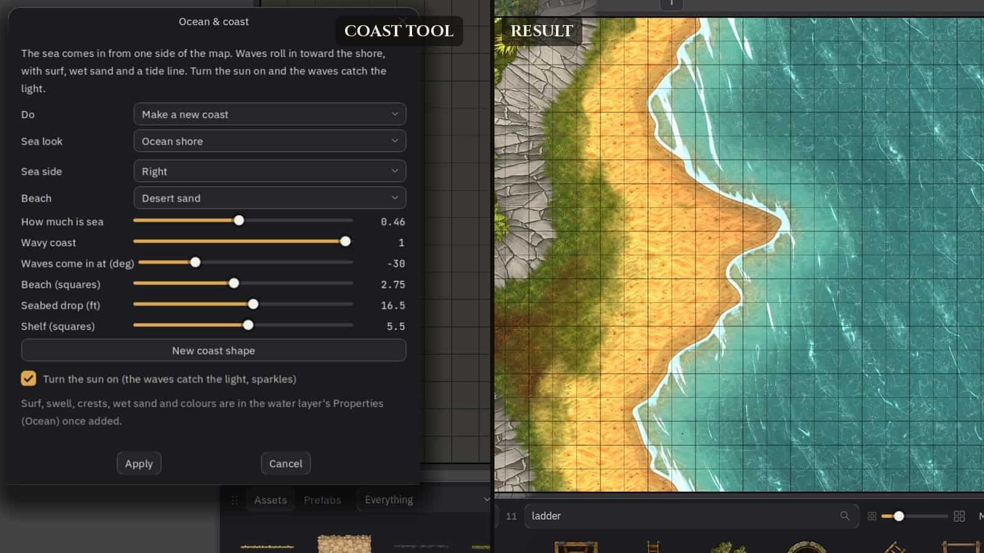Switch to the Prefabs tab
This screenshot has height=553, width=984.
(x=322, y=500)
